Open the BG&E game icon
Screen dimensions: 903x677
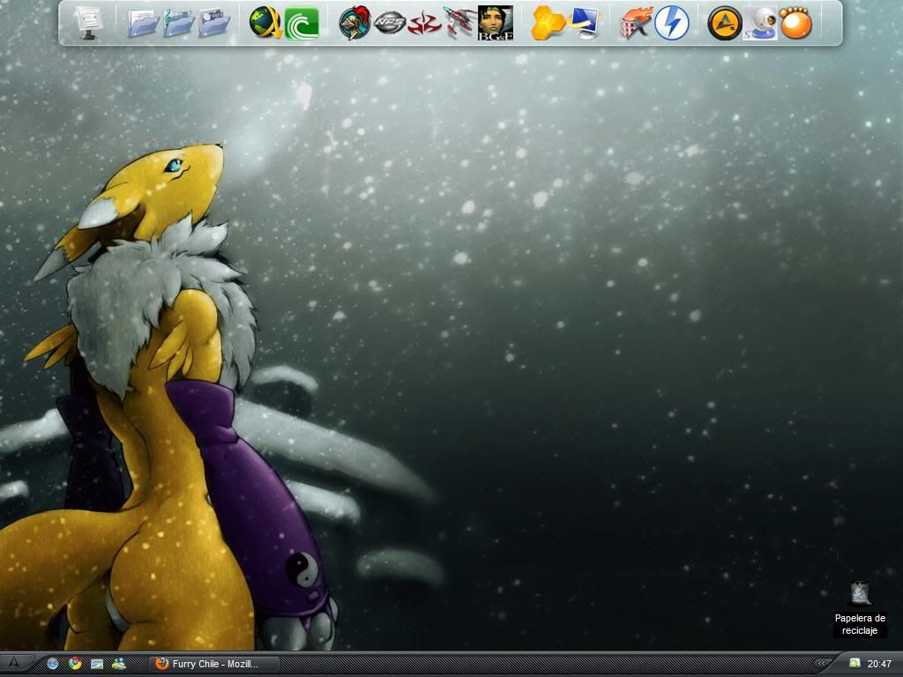(495, 23)
